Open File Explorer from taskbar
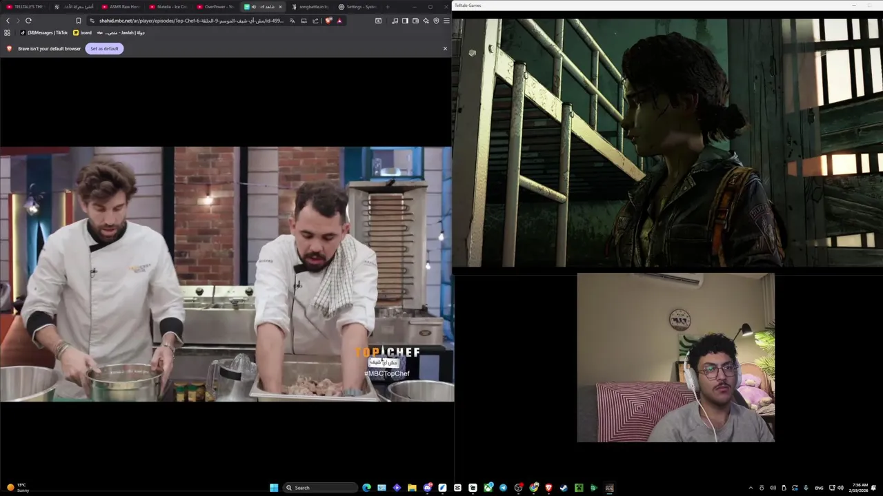 (412, 488)
